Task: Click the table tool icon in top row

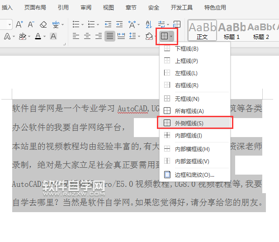Action: 177,24
